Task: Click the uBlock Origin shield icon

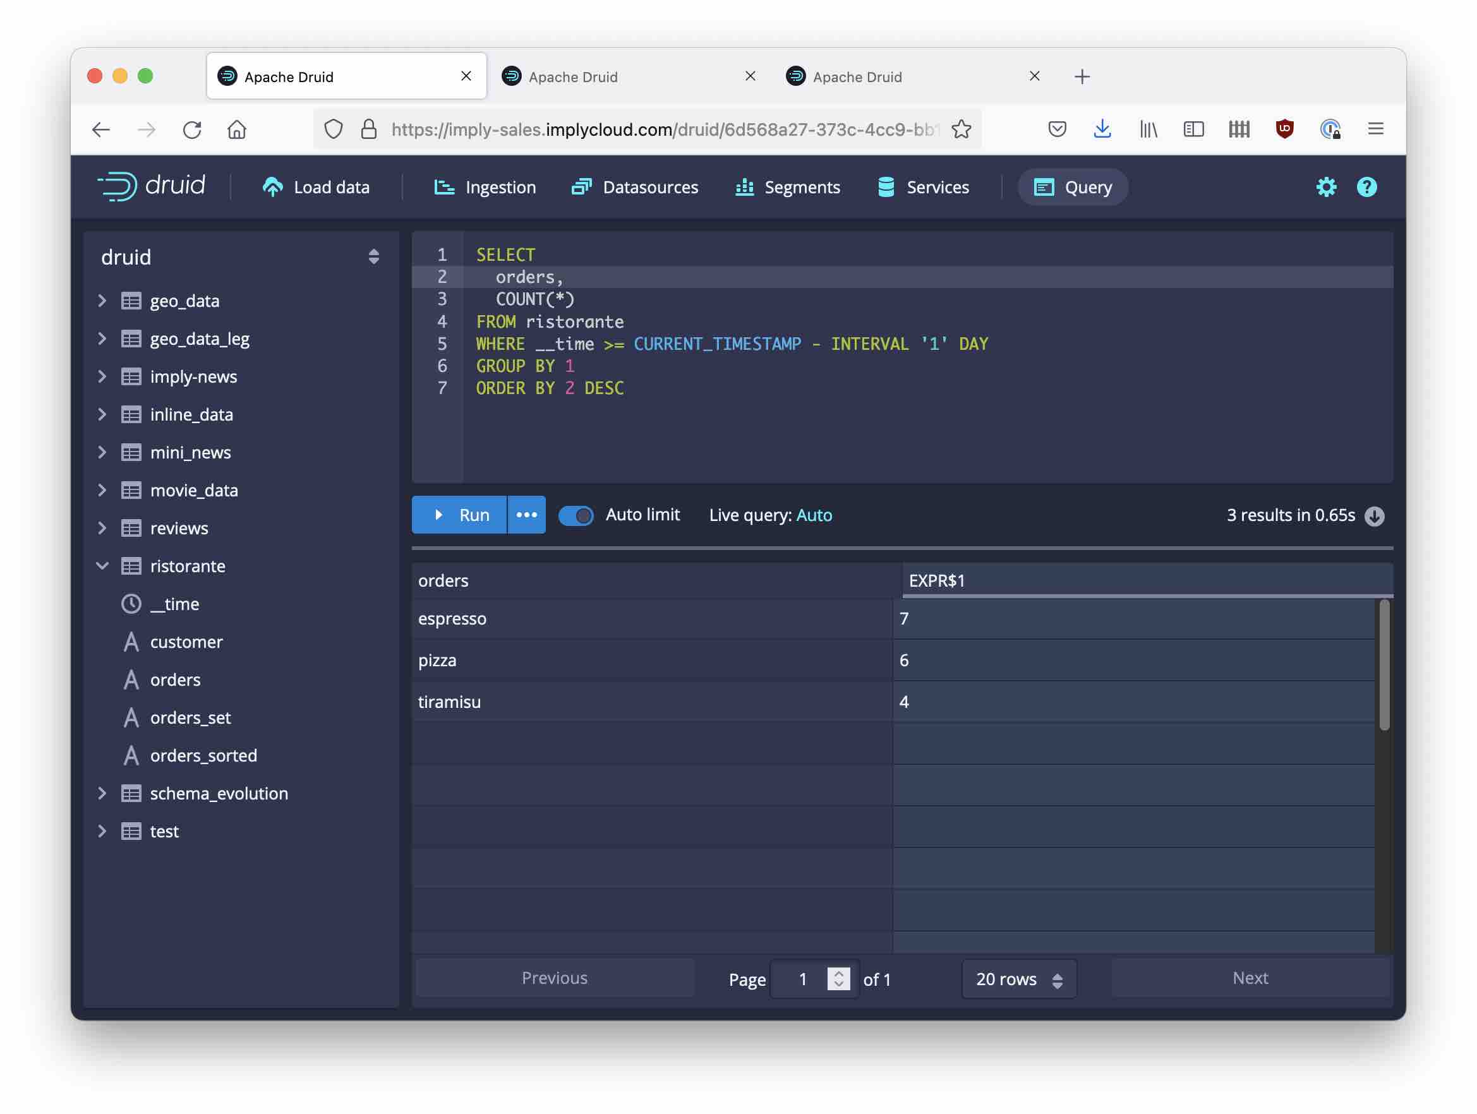Action: (x=1284, y=129)
